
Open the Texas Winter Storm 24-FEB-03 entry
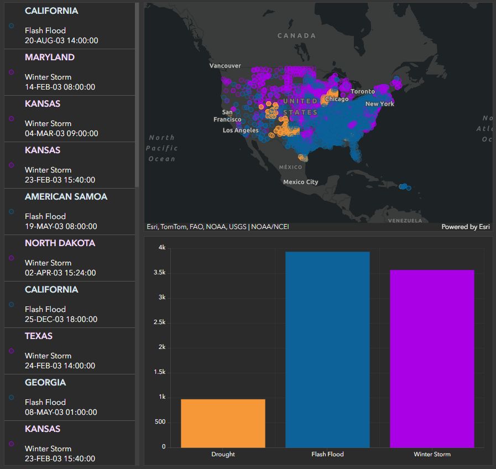[x=70, y=351]
